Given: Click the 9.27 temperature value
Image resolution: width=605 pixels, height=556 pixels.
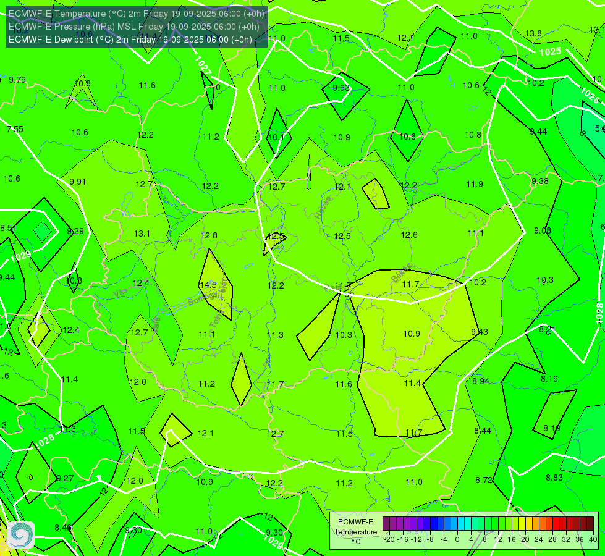Looking at the screenshot, I should tap(65, 478).
